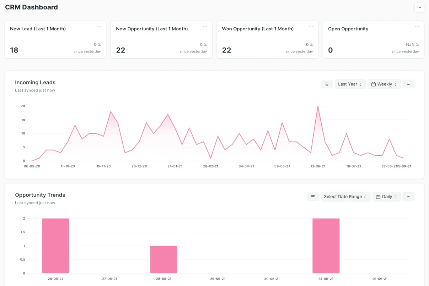The height and width of the screenshot is (286, 429).
Task: Open the Daily interval dropdown
Action: pyautogui.click(x=386, y=197)
